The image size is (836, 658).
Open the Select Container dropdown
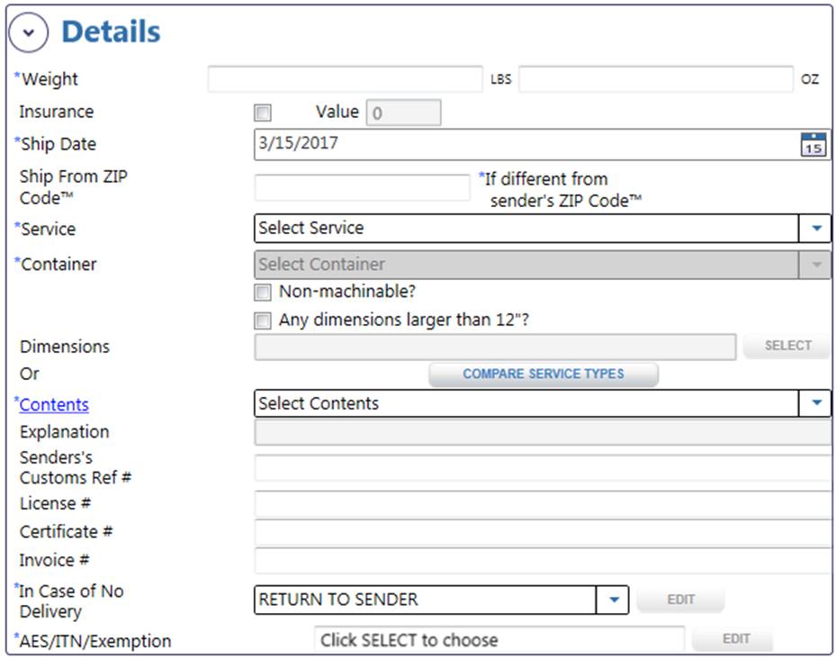(543, 265)
